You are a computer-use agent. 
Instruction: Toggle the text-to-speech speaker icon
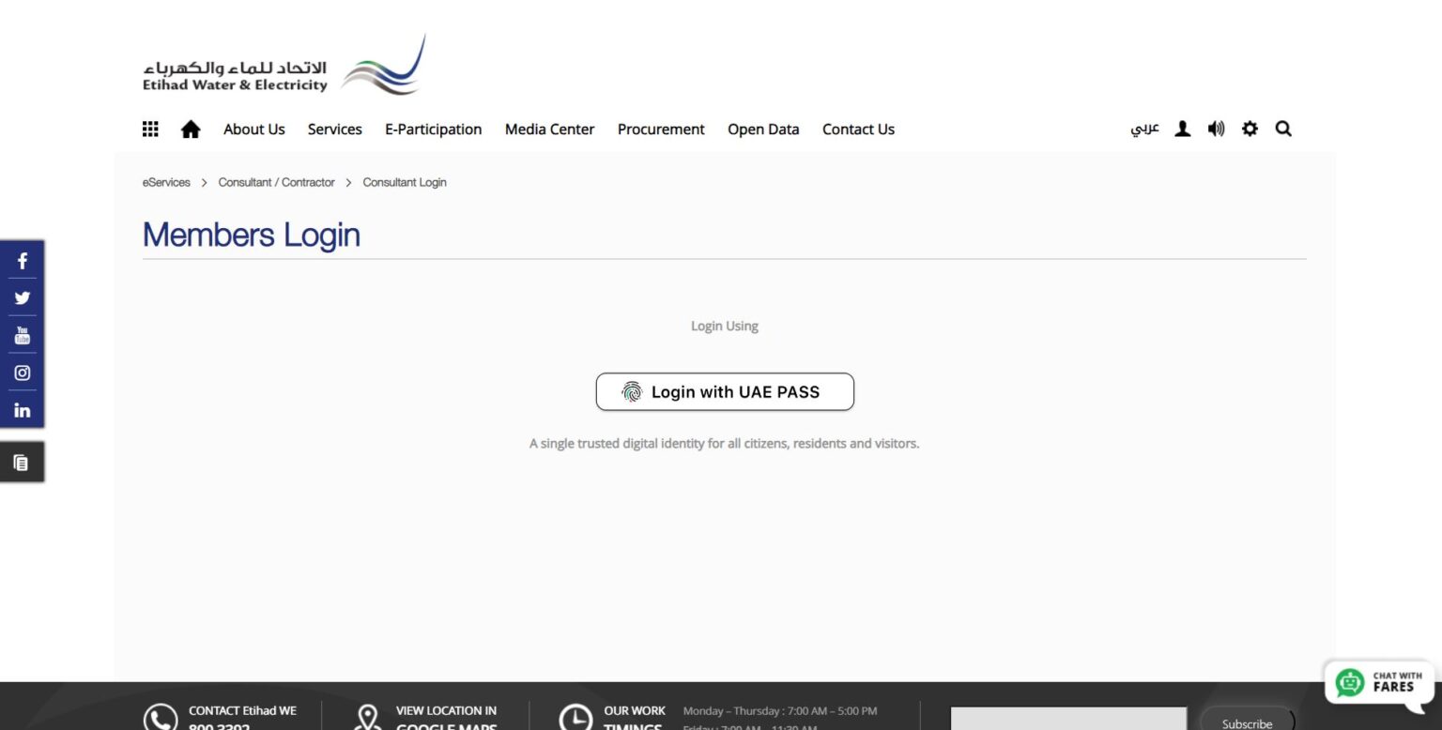[x=1216, y=129]
